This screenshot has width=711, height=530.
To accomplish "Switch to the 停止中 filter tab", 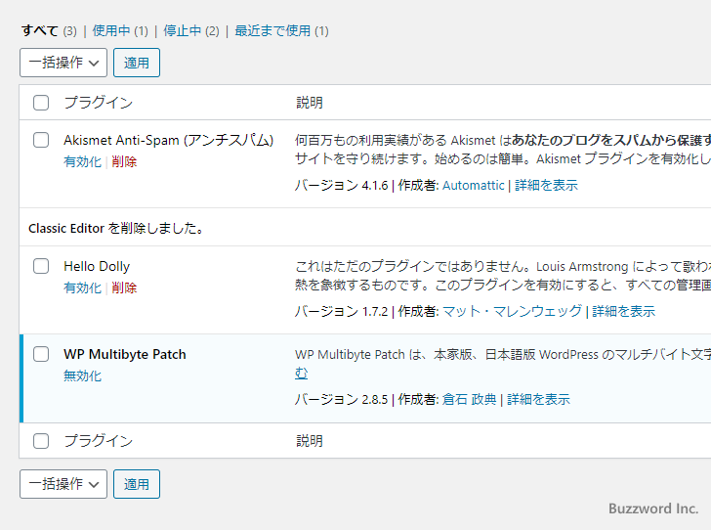I will (182, 30).
